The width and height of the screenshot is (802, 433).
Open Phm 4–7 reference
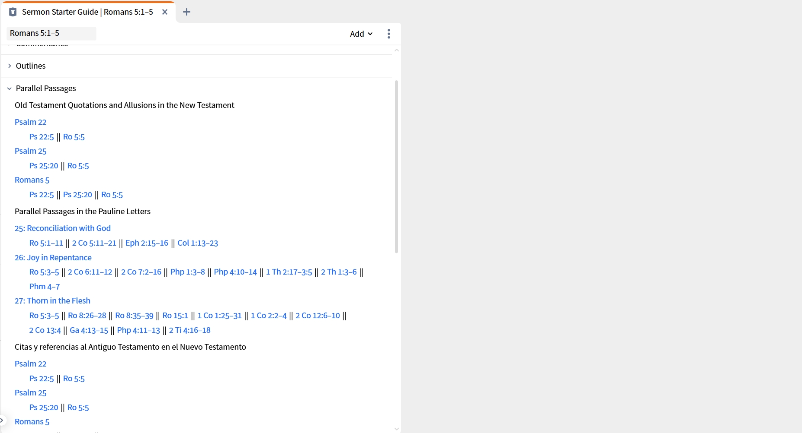click(x=45, y=287)
